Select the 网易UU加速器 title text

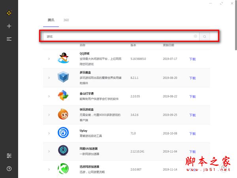(x=88, y=149)
